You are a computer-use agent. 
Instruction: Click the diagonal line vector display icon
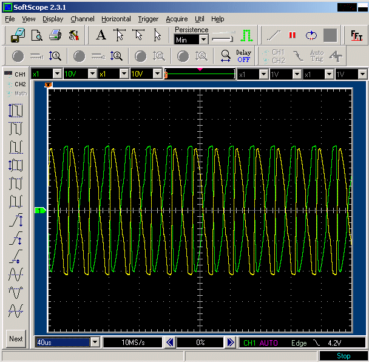click(274, 35)
